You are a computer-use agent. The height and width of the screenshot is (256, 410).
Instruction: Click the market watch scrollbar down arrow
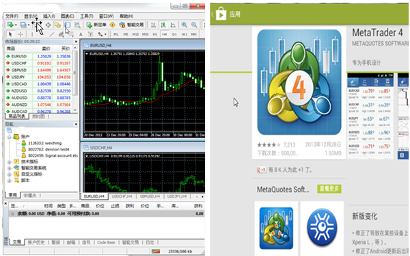coord(75,110)
